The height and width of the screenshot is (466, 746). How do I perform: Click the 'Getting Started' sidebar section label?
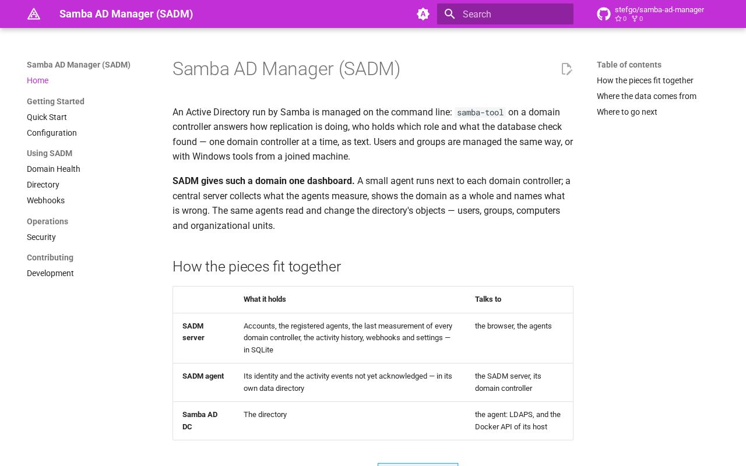click(55, 101)
